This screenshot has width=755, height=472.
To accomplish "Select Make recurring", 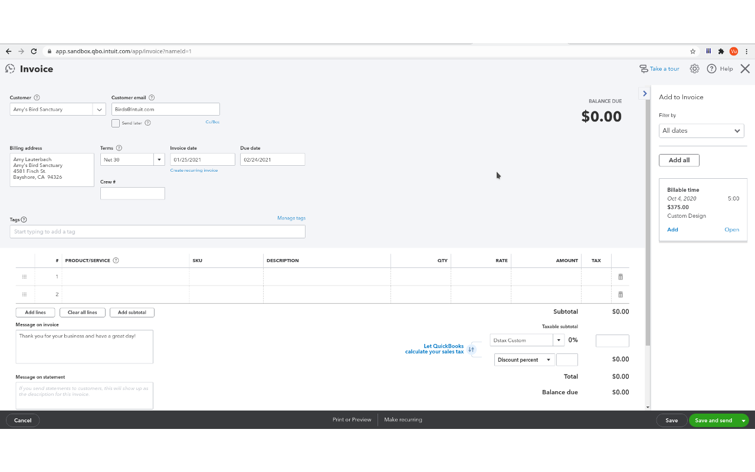I will (x=403, y=419).
